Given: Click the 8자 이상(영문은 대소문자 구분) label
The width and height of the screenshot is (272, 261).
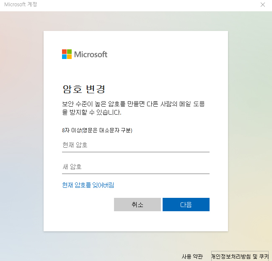Looking at the screenshot, I should 97,130.
